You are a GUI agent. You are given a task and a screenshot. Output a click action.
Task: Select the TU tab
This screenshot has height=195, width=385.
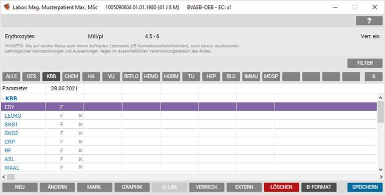(192, 77)
